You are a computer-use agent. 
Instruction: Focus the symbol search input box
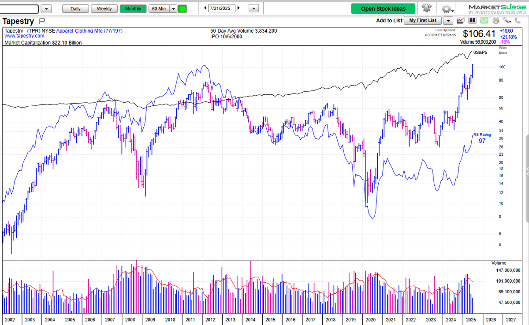tap(19, 9)
